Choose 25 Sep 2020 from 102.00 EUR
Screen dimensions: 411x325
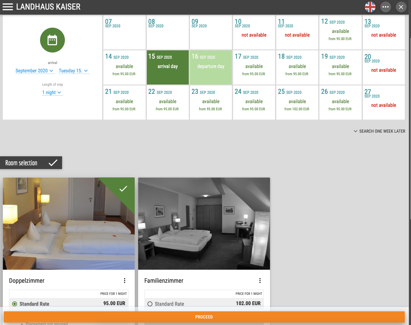(297, 103)
